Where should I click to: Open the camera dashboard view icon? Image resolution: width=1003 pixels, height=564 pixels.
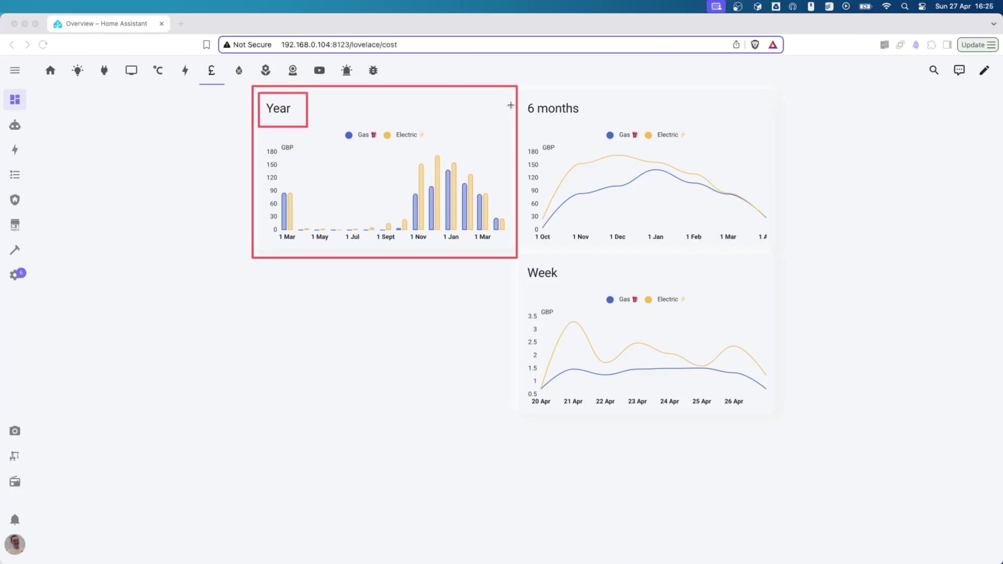coord(293,70)
